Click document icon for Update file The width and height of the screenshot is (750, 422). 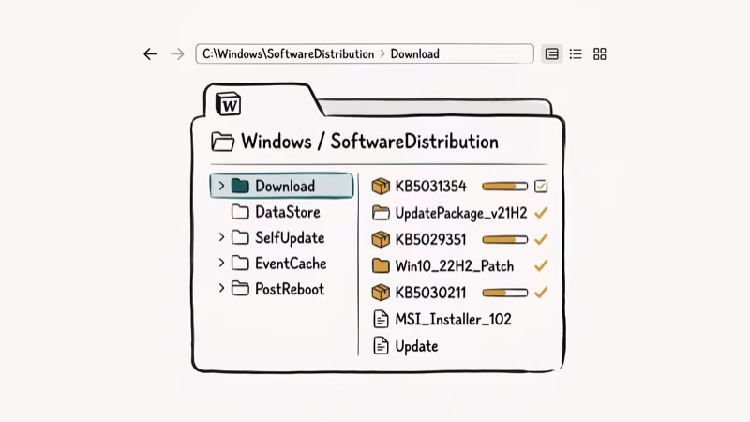pyautogui.click(x=381, y=345)
